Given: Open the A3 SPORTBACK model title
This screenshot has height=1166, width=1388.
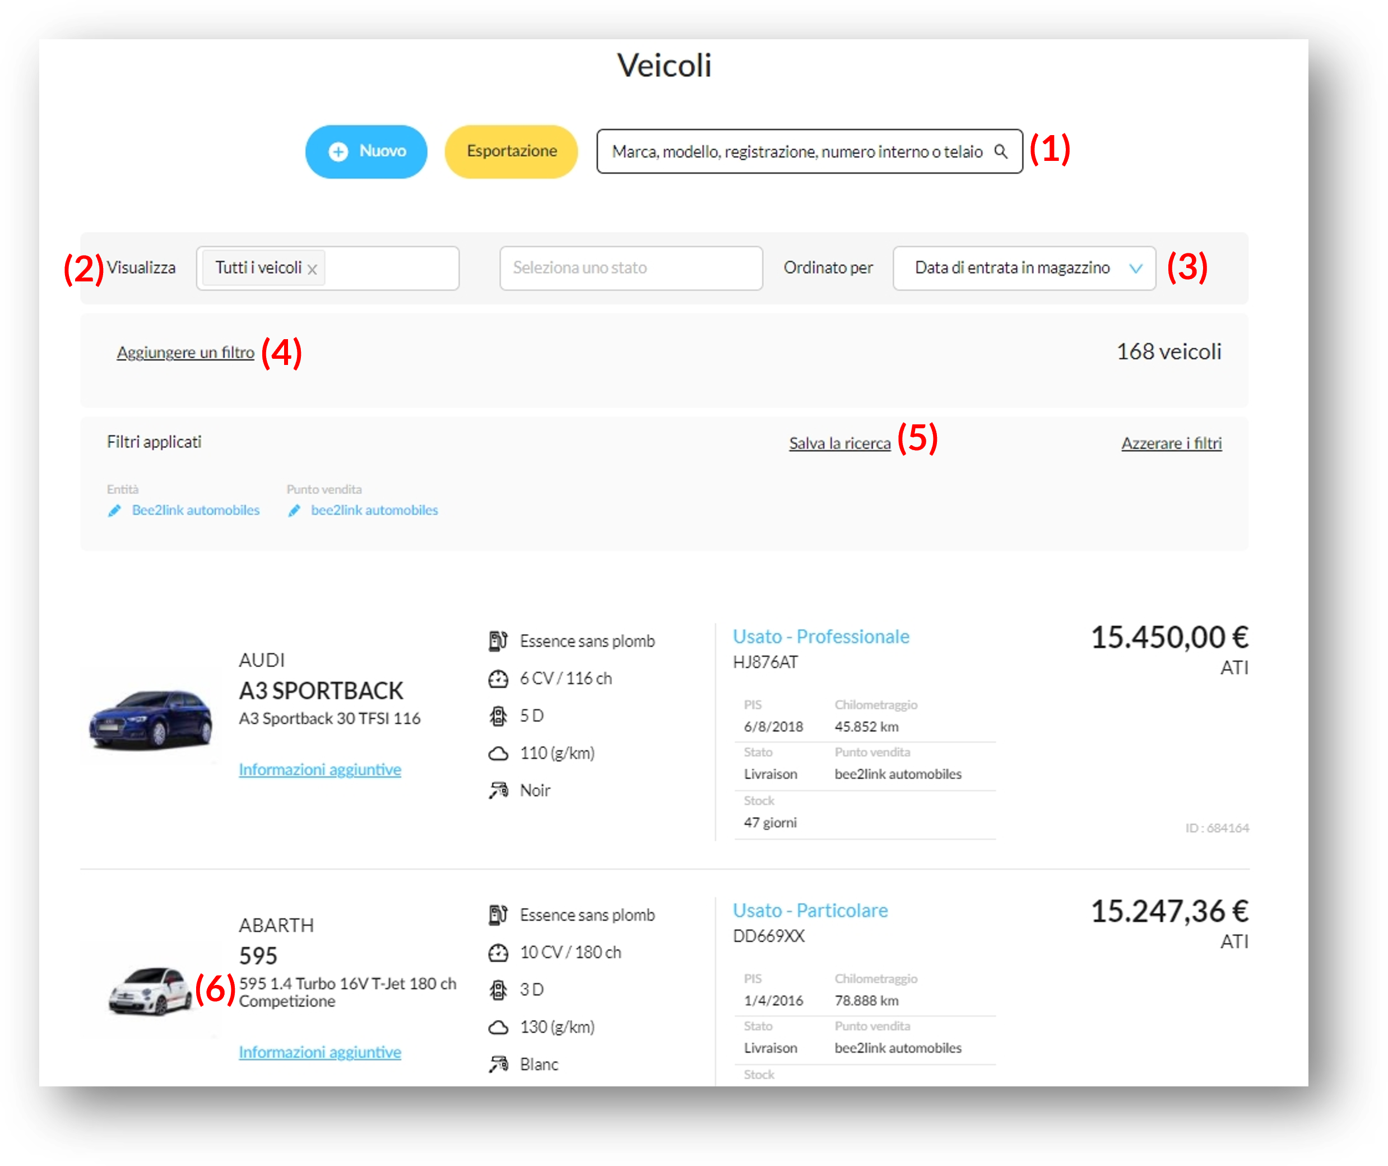Looking at the screenshot, I should [321, 691].
